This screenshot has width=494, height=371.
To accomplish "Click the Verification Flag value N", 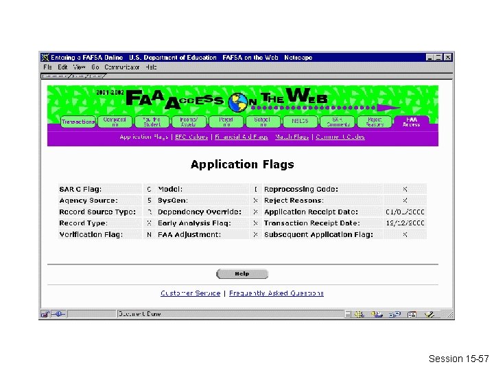I will 149,235.
